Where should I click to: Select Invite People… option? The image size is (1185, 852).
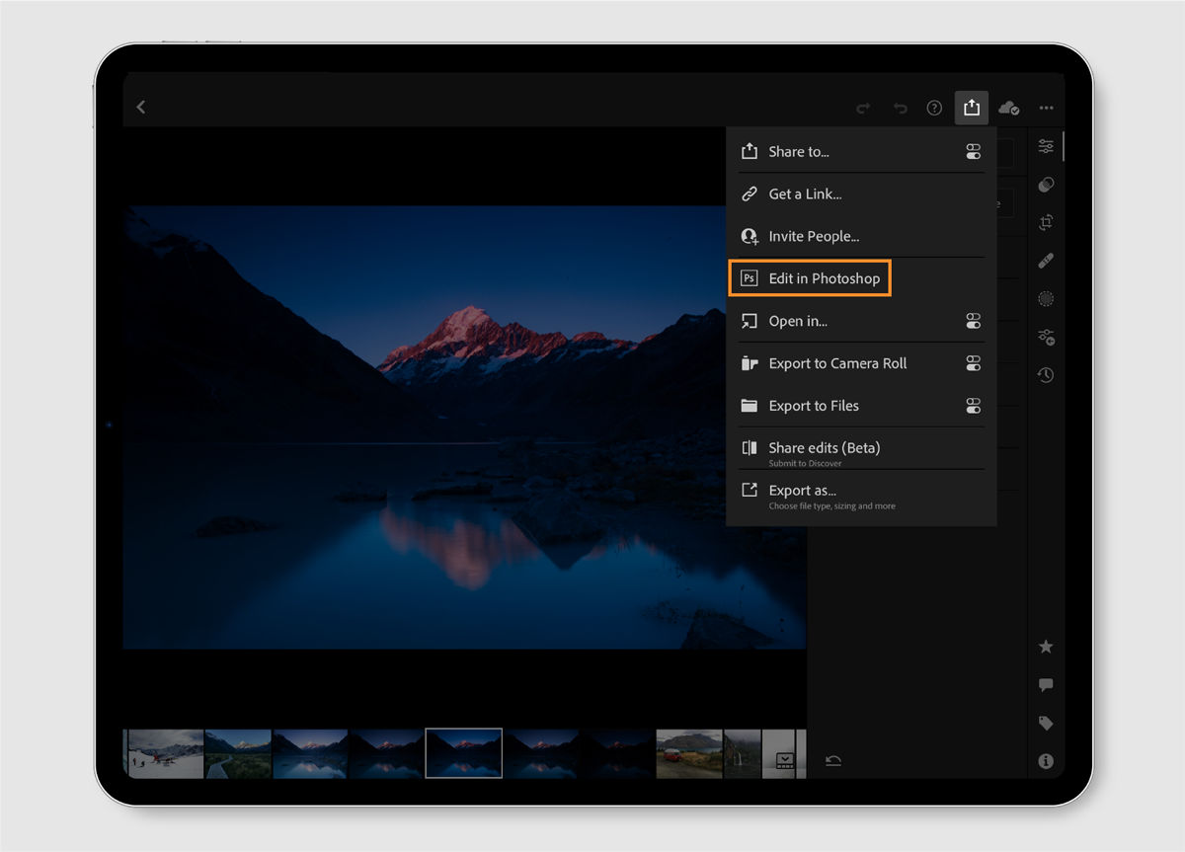pyautogui.click(x=814, y=237)
